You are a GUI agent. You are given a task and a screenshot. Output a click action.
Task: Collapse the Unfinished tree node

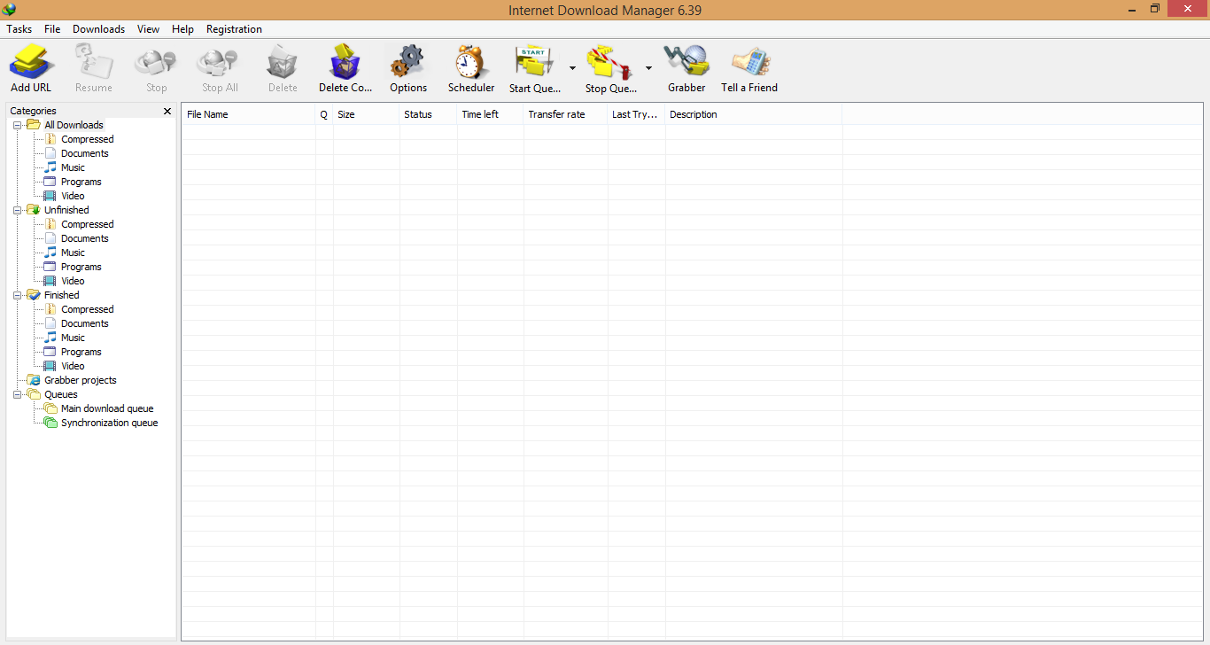tap(17, 210)
